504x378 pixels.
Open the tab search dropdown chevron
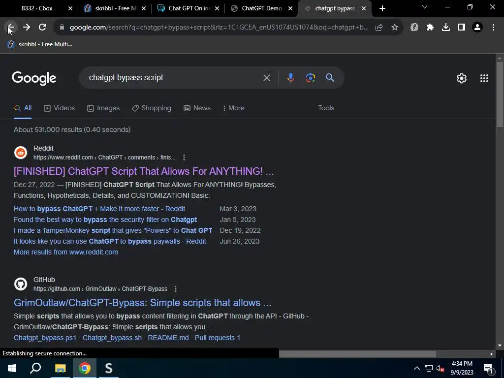pyautogui.click(x=425, y=7)
